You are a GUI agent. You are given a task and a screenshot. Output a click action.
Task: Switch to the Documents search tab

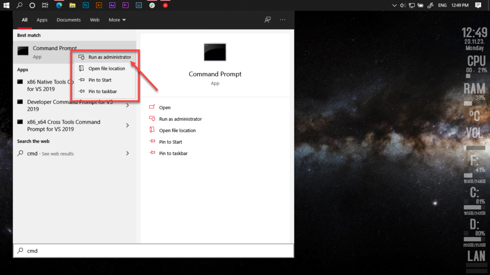coord(68,20)
